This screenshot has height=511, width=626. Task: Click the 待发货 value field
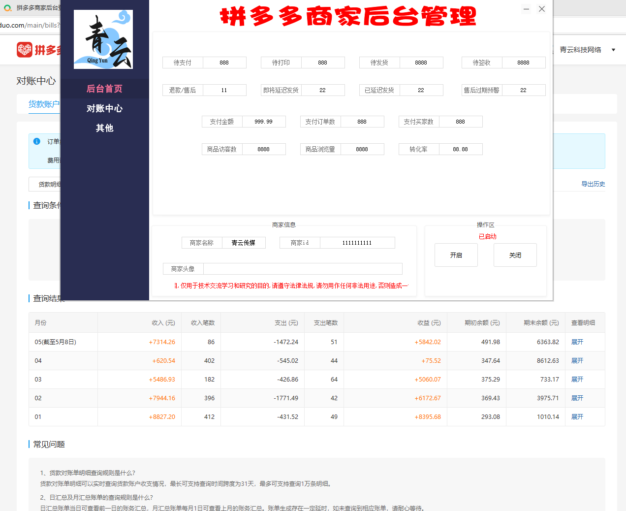[x=421, y=63]
